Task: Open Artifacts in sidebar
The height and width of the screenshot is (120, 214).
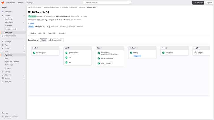Action: click(x=13, y=68)
